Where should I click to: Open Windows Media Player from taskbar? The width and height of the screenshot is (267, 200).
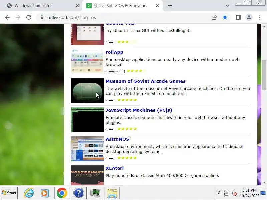[45, 193]
